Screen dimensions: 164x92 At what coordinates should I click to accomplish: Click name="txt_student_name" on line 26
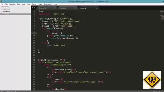(91, 72)
